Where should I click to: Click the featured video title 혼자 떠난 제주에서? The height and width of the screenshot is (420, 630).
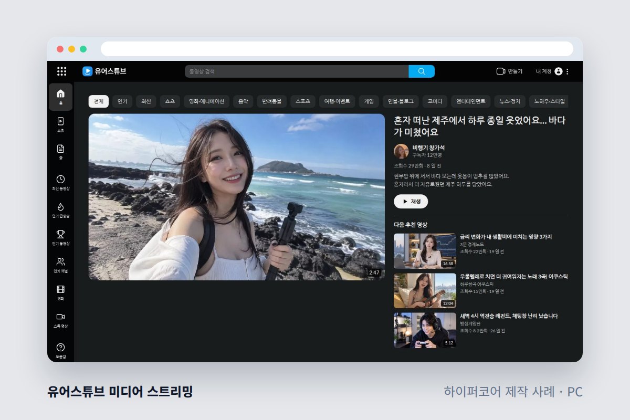point(479,126)
